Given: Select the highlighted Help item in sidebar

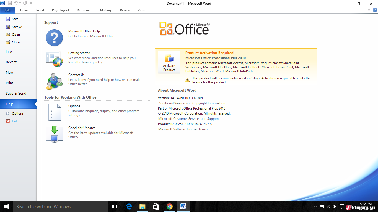Looking at the screenshot, I should click(18, 104).
